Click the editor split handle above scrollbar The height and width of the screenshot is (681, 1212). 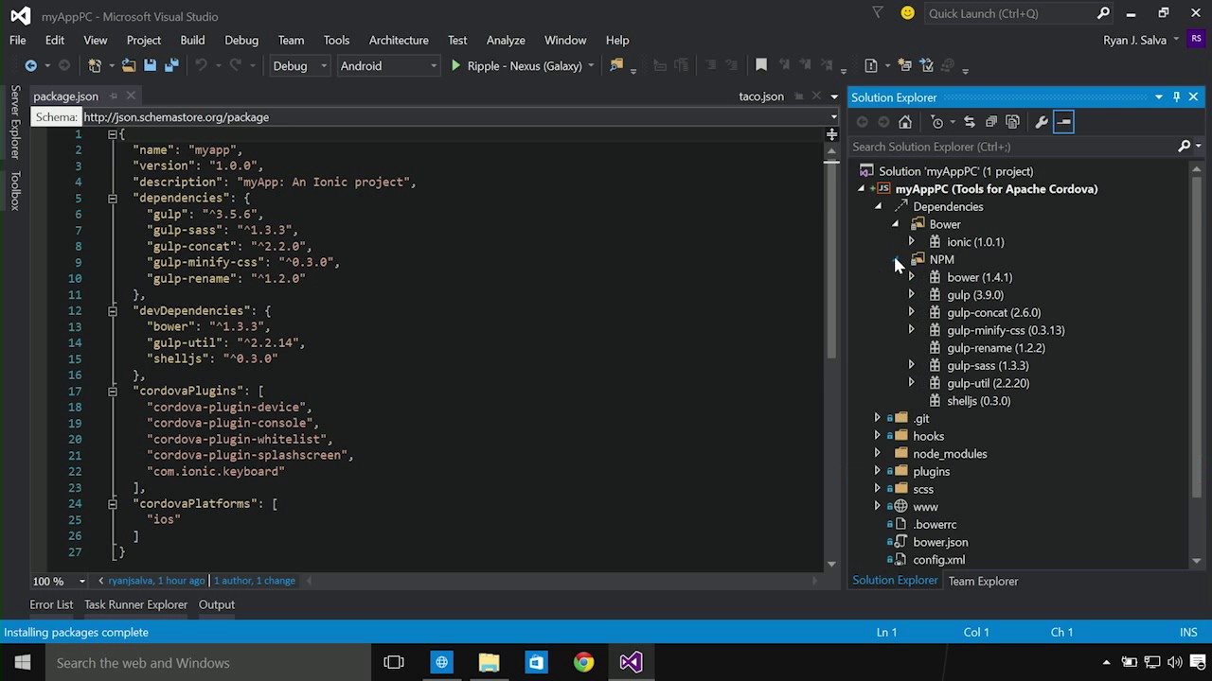831,134
